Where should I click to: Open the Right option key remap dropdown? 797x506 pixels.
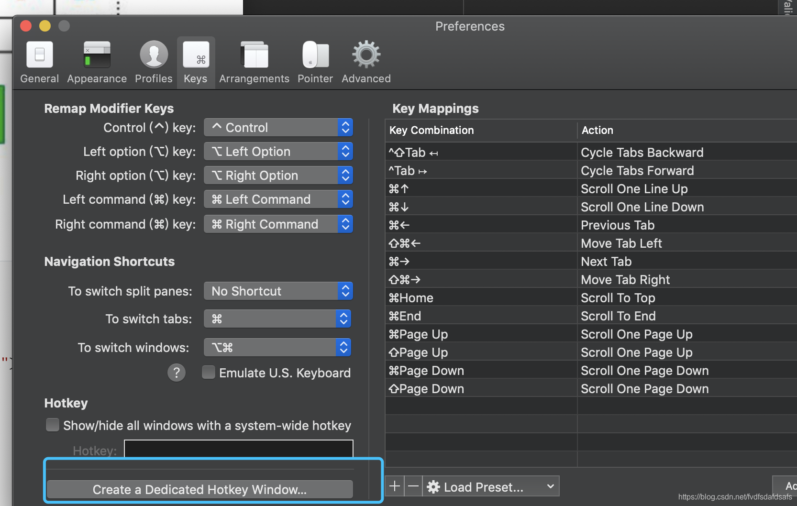(x=278, y=175)
